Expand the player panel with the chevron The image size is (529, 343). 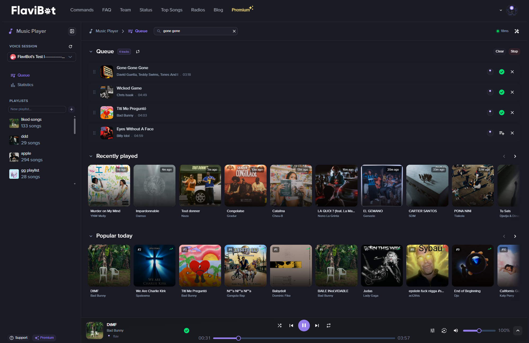tap(518, 331)
